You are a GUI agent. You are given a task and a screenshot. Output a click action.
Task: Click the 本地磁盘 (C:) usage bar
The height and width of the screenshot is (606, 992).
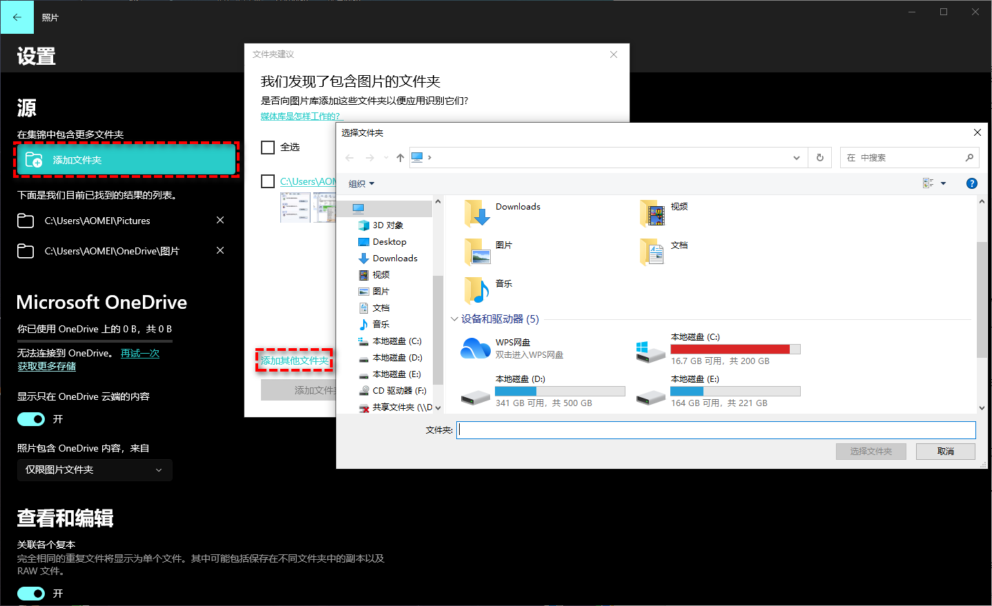click(x=735, y=350)
